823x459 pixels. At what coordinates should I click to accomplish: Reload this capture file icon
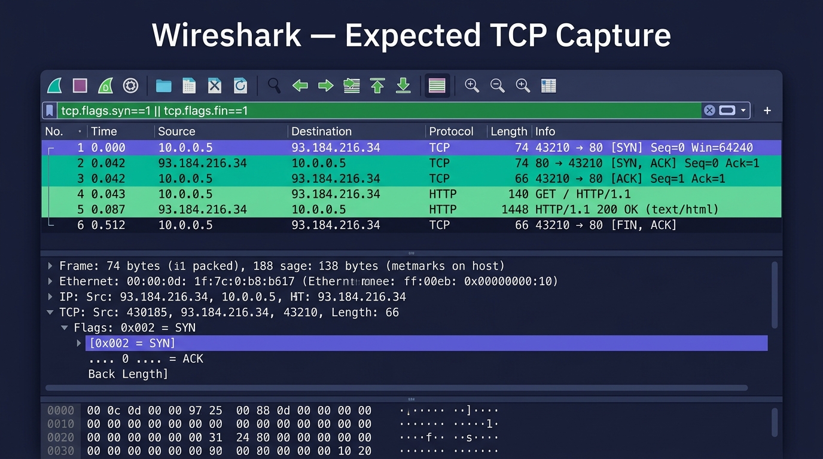coord(240,86)
